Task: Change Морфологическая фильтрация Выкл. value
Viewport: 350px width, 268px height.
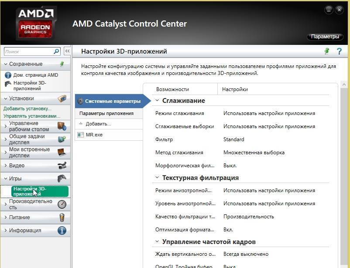Action: (x=230, y=166)
